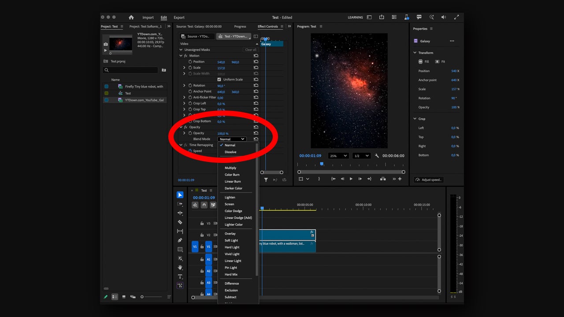The width and height of the screenshot is (564, 317).
Task: Collapse the Motion effect section
Action: [x=181, y=56]
